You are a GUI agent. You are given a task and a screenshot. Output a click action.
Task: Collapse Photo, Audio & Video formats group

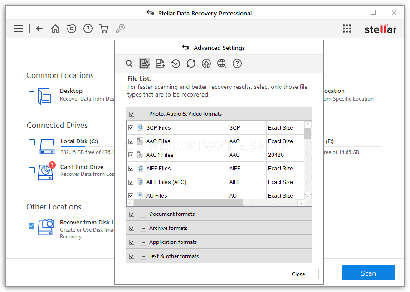143,114
